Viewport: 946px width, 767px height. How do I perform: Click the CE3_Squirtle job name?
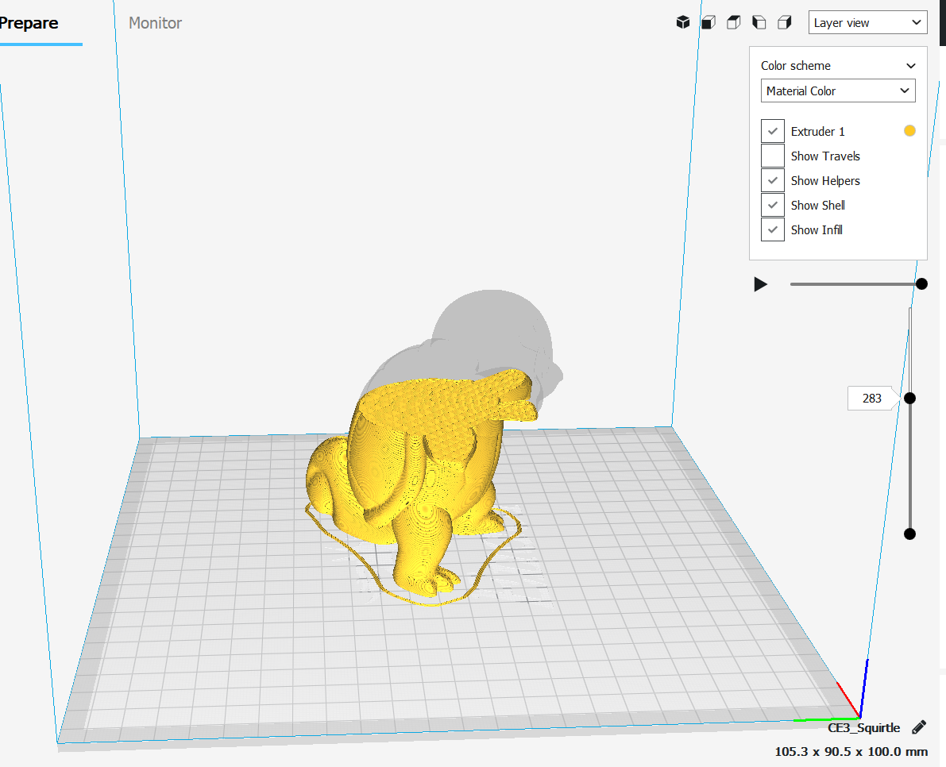[863, 728]
